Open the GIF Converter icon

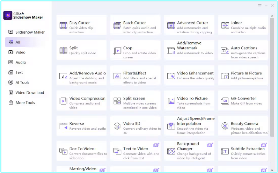click(225, 101)
